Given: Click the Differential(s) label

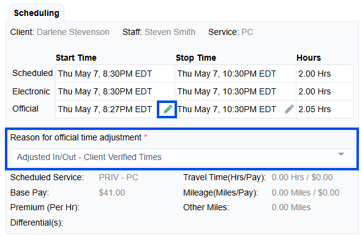Looking at the screenshot, I should point(37,223).
